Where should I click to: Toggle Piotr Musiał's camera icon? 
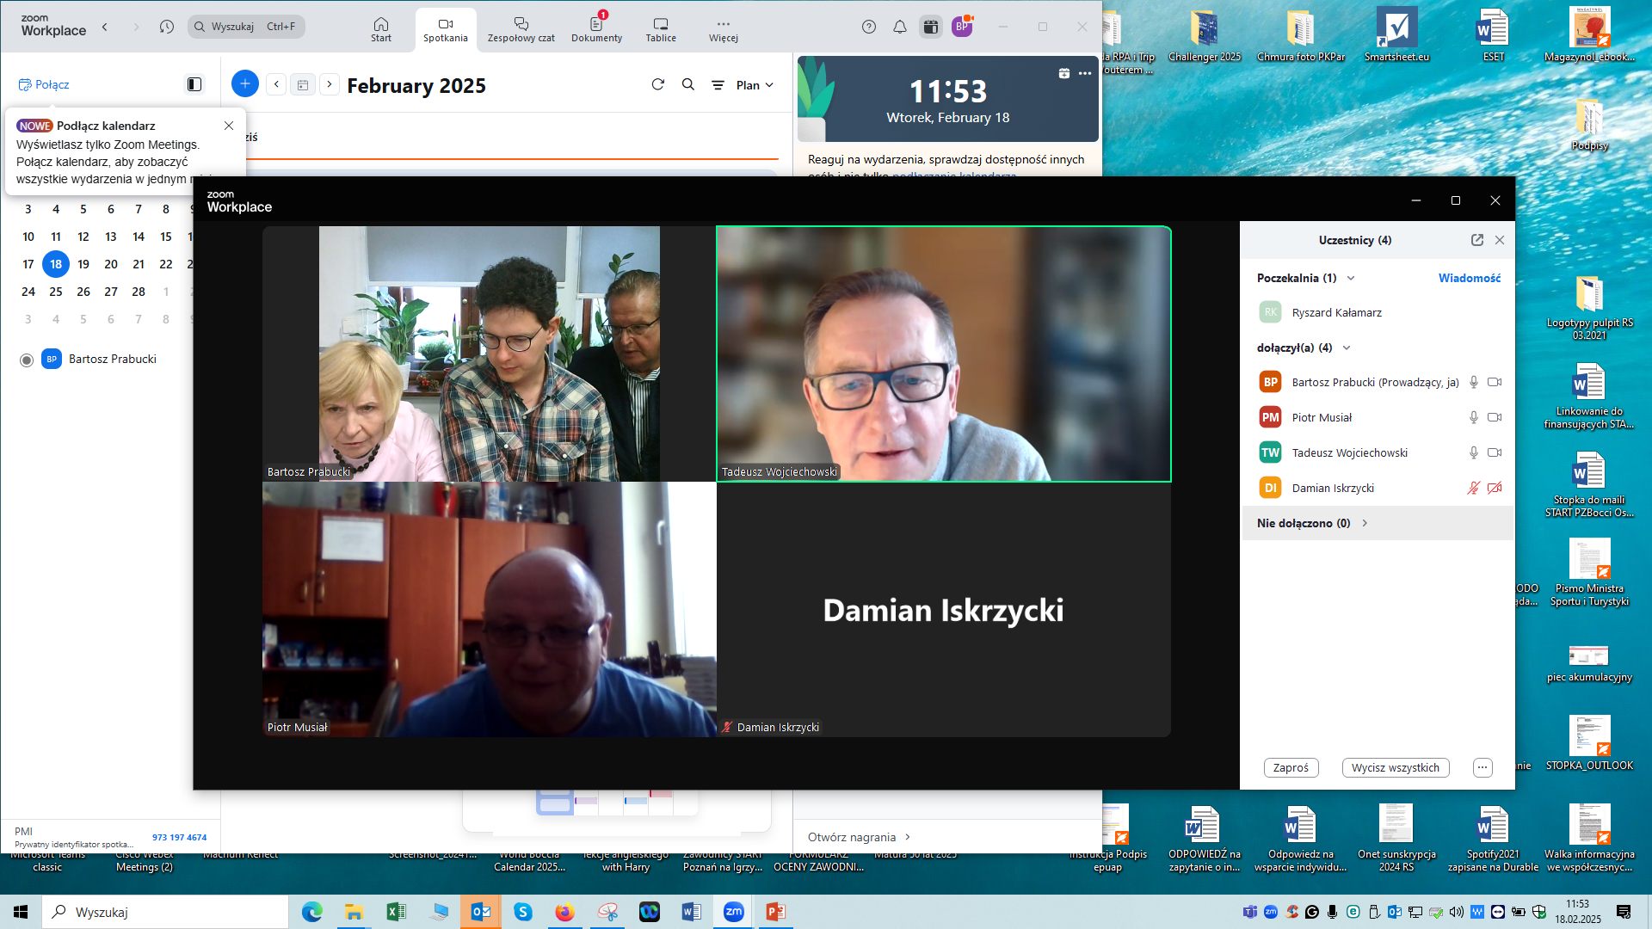click(1495, 417)
